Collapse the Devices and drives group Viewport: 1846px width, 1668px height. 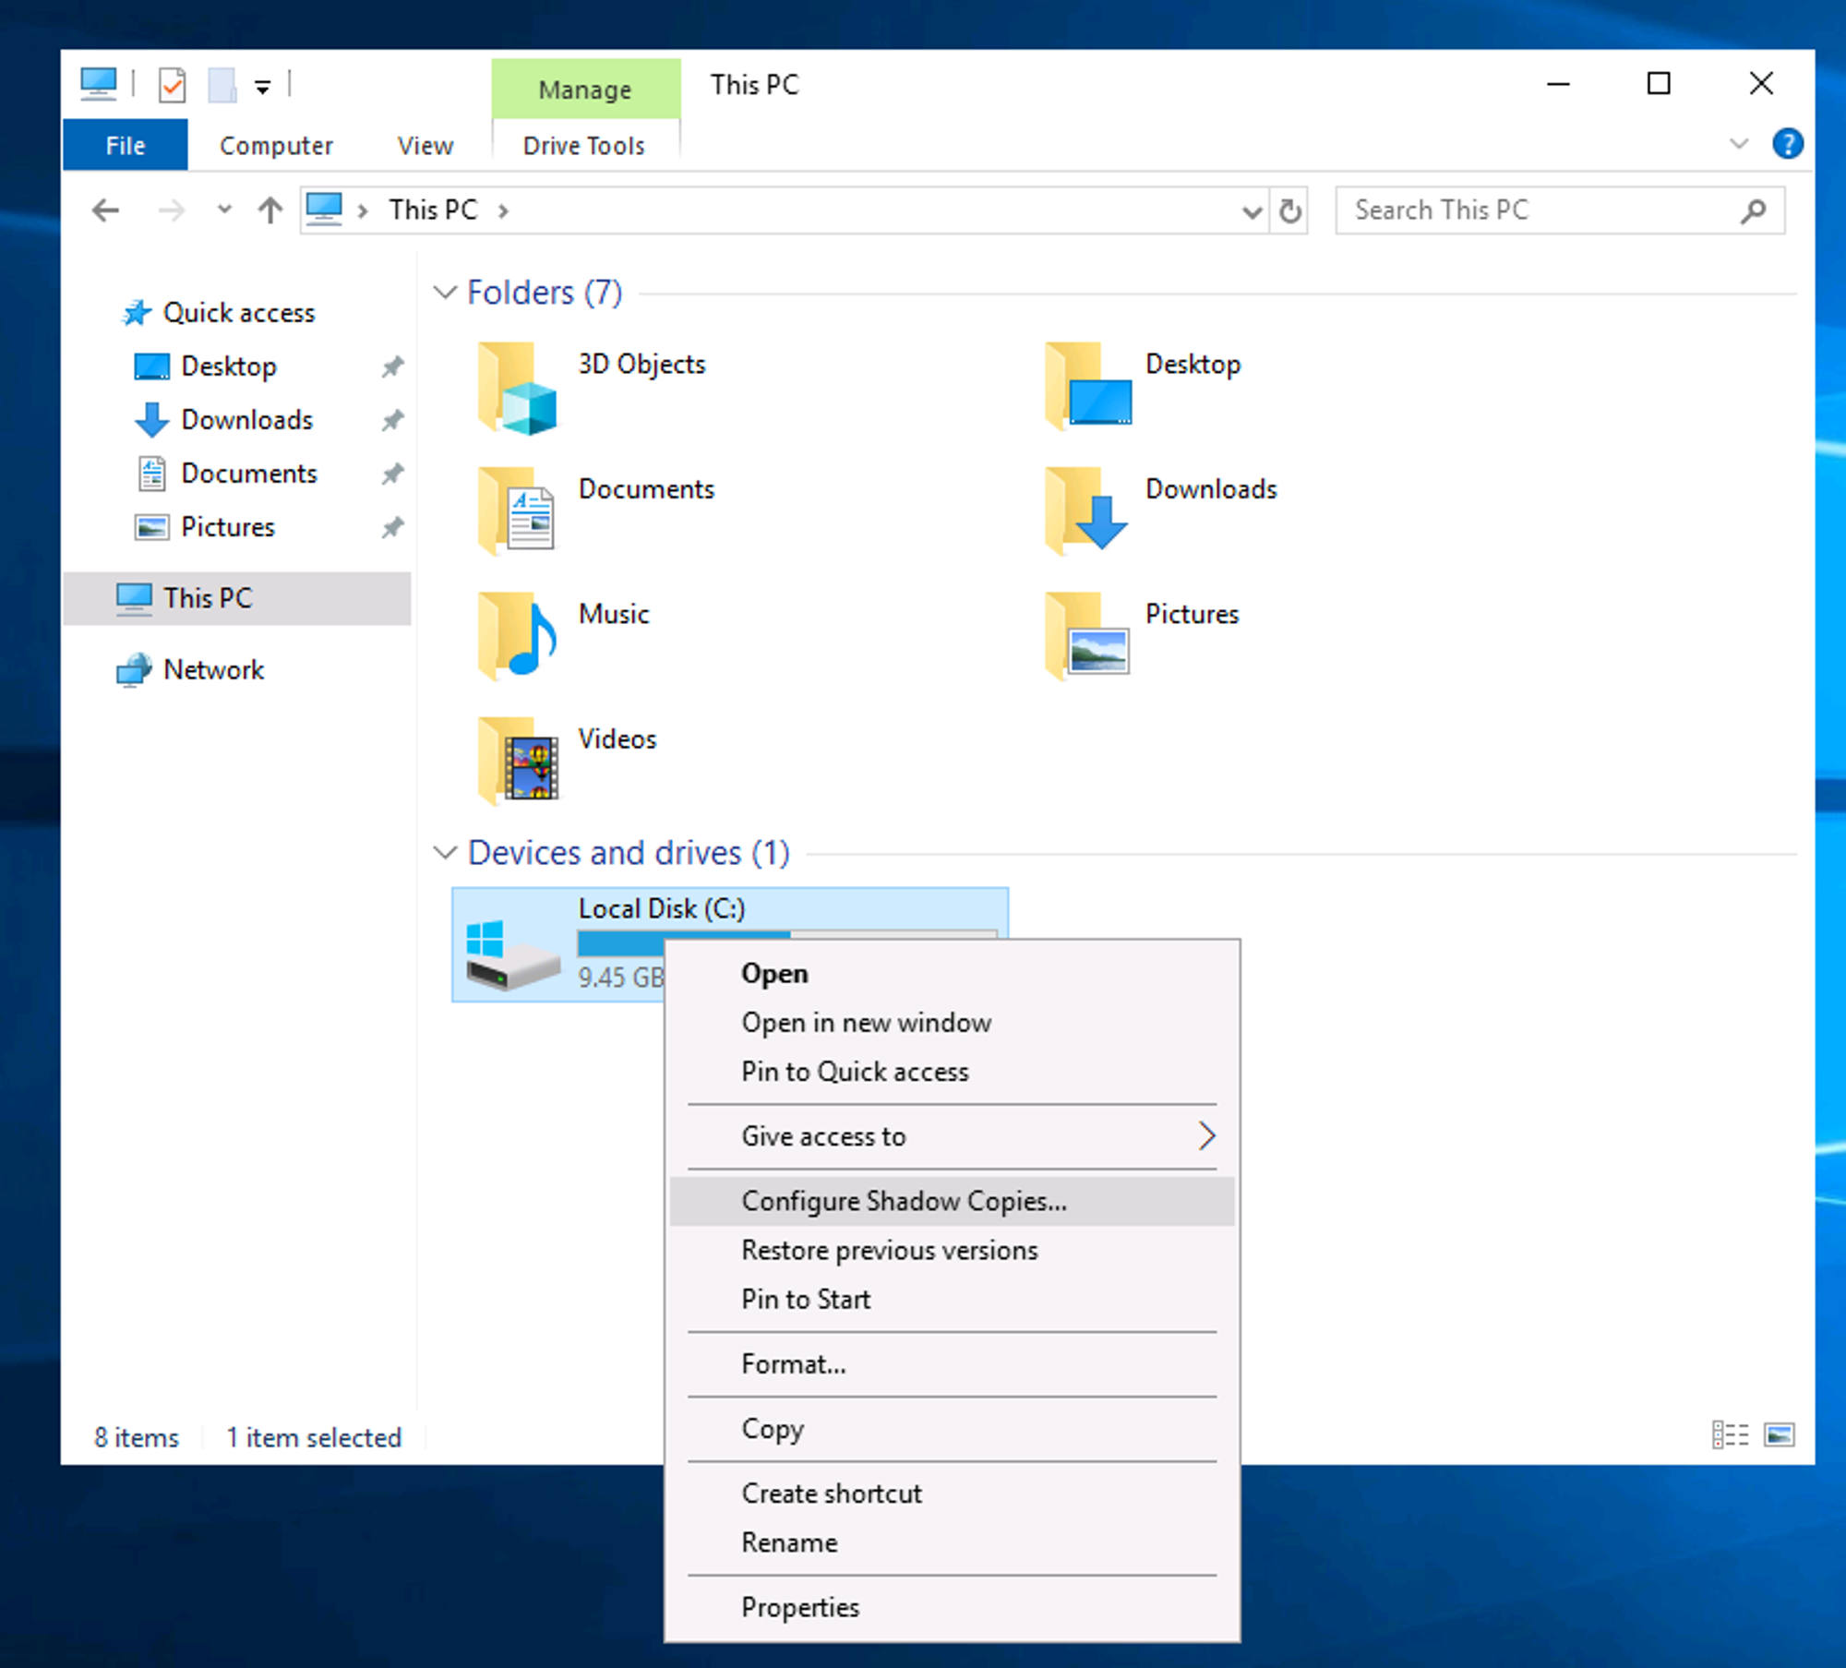tap(445, 853)
